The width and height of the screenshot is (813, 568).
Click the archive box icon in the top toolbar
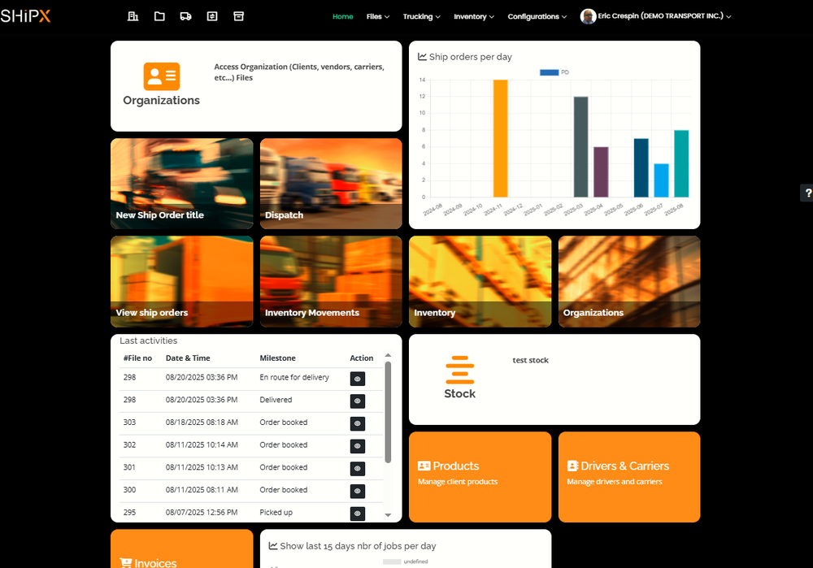pos(238,15)
